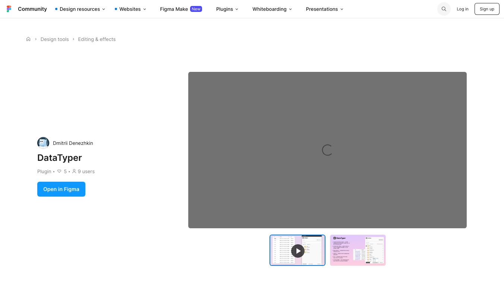
Task: Click the Figma logo icon
Action: coord(9,9)
